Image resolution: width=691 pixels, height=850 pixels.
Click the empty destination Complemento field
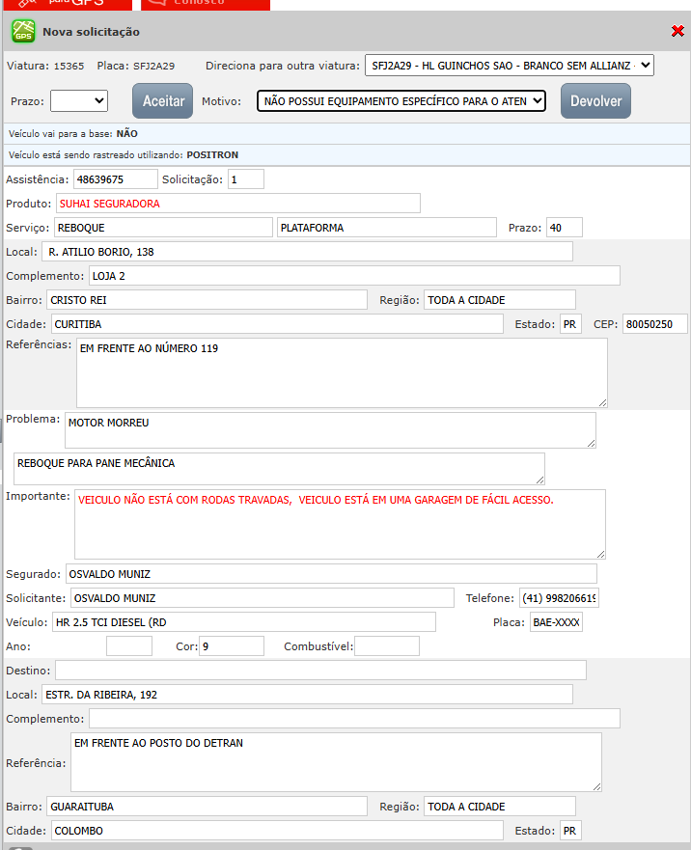click(x=354, y=718)
